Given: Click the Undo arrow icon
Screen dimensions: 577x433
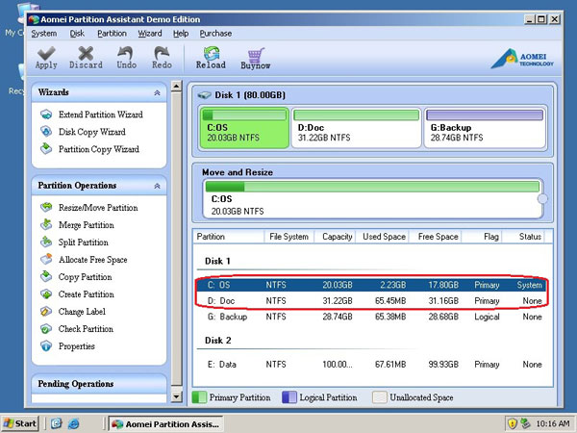Looking at the screenshot, I should pyautogui.click(x=126, y=53).
